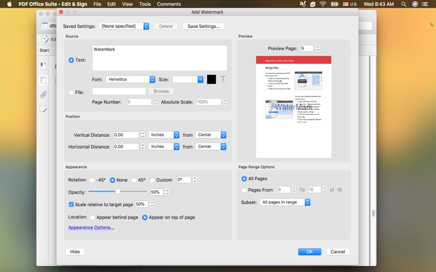Screen dimensions: 436x272
Task: Open Saved Settings dropdown
Action: tap(124, 26)
